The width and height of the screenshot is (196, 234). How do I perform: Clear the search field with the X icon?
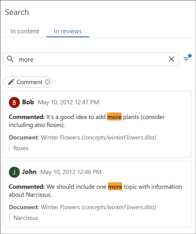(x=172, y=59)
